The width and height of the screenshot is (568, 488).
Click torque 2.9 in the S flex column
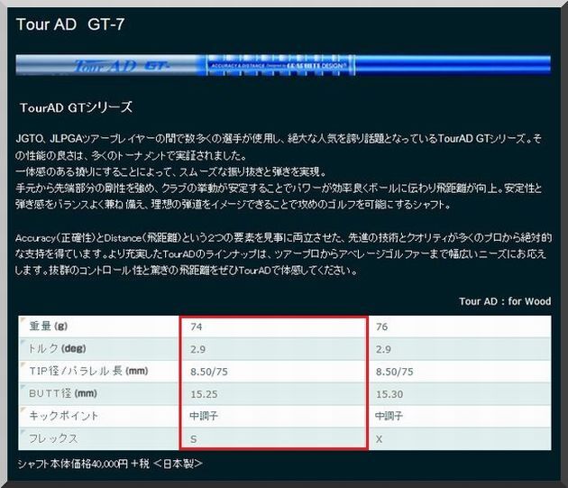(x=197, y=349)
